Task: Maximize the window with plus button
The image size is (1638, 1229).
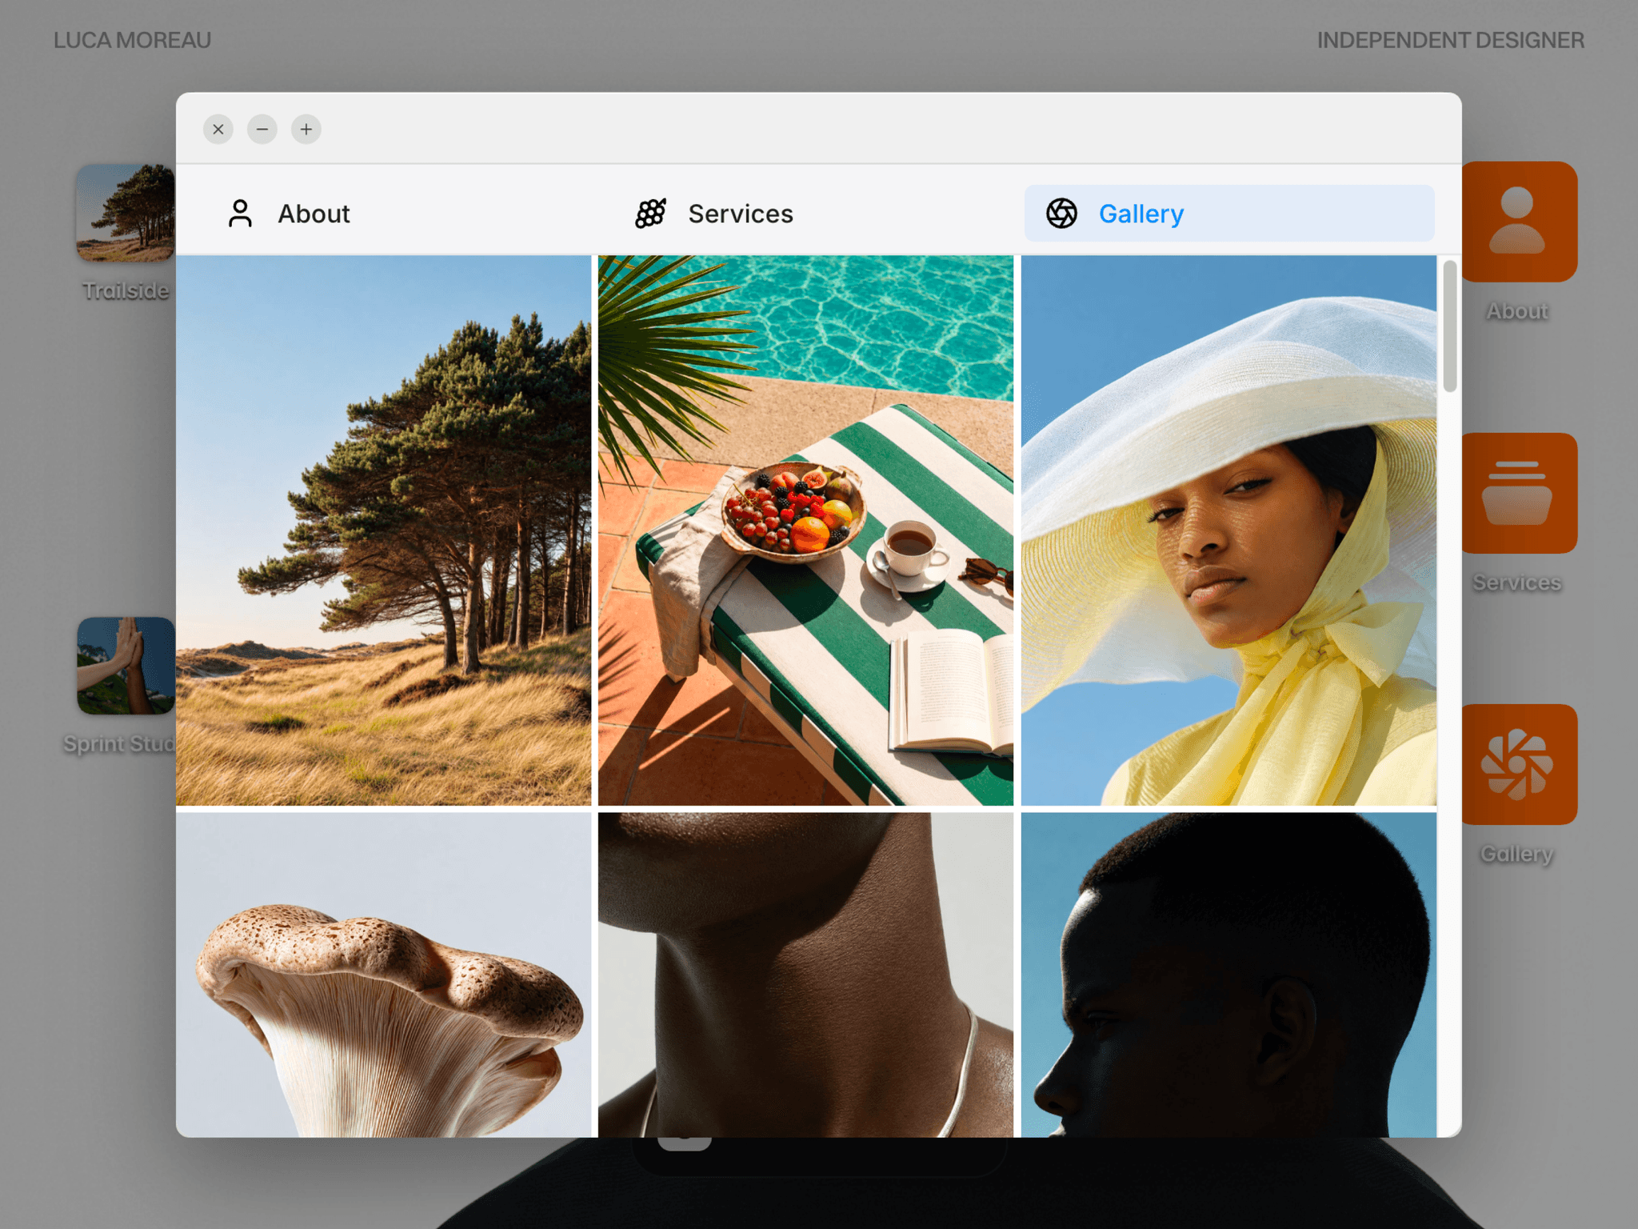Action: [306, 129]
